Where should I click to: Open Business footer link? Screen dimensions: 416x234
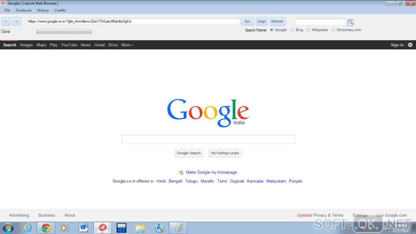pyautogui.click(x=46, y=215)
